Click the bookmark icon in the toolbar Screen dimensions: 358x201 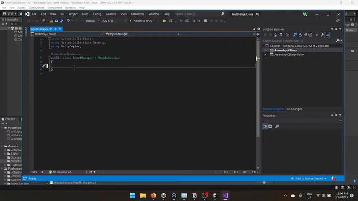pos(205,21)
